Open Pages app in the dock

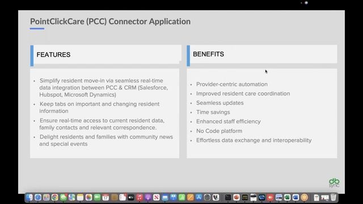tap(191, 197)
